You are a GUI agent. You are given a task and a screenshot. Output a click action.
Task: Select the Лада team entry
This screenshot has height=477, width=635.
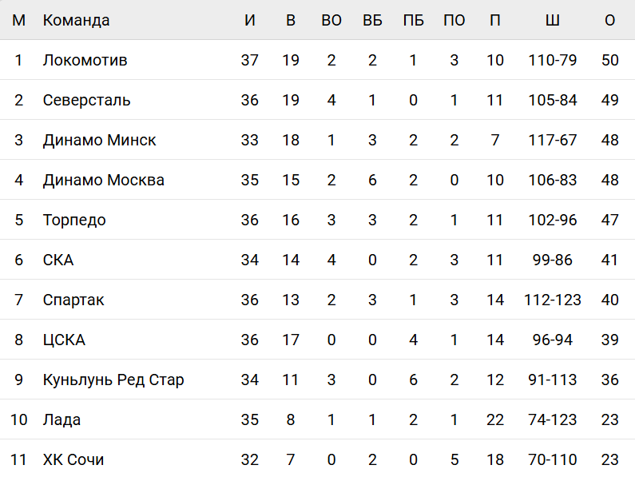click(x=62, y=419)
